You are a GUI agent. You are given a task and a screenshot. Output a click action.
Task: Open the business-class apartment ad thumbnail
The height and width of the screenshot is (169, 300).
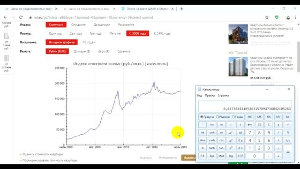pos(238,34)
